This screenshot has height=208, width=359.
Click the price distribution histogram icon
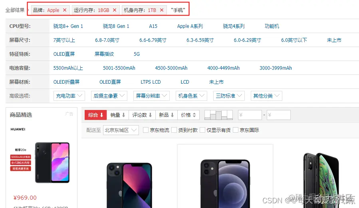tap(218, 115)
